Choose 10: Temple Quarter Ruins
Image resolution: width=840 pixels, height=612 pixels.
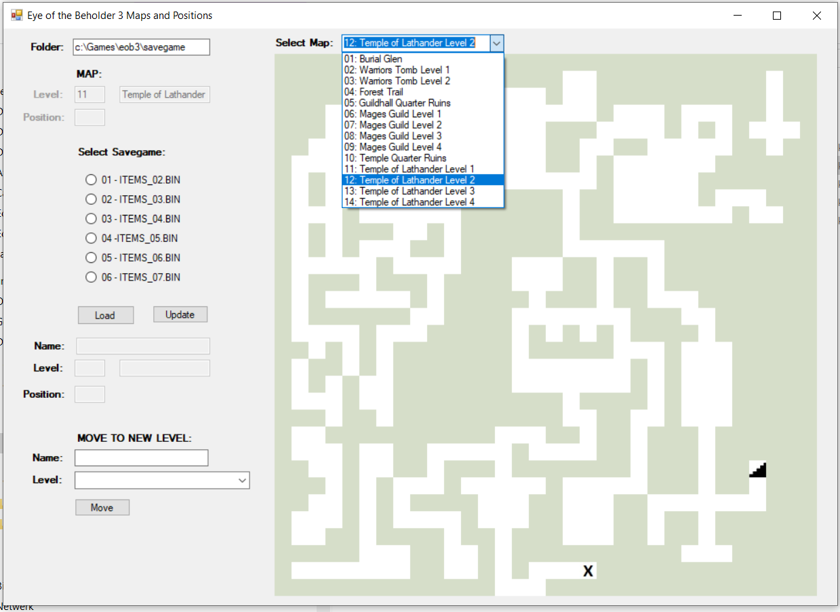pos(423,158)
